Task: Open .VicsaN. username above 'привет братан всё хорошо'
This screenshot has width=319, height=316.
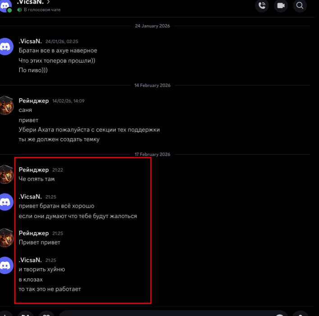Action: (30, 196)
